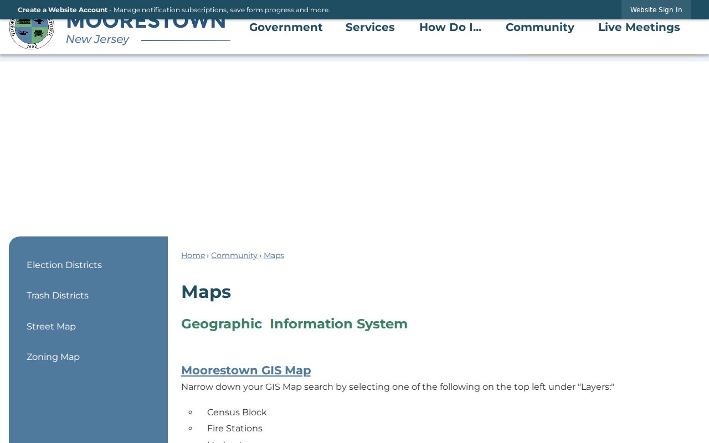Go to Community in the breadcrumb

point(234,255)
